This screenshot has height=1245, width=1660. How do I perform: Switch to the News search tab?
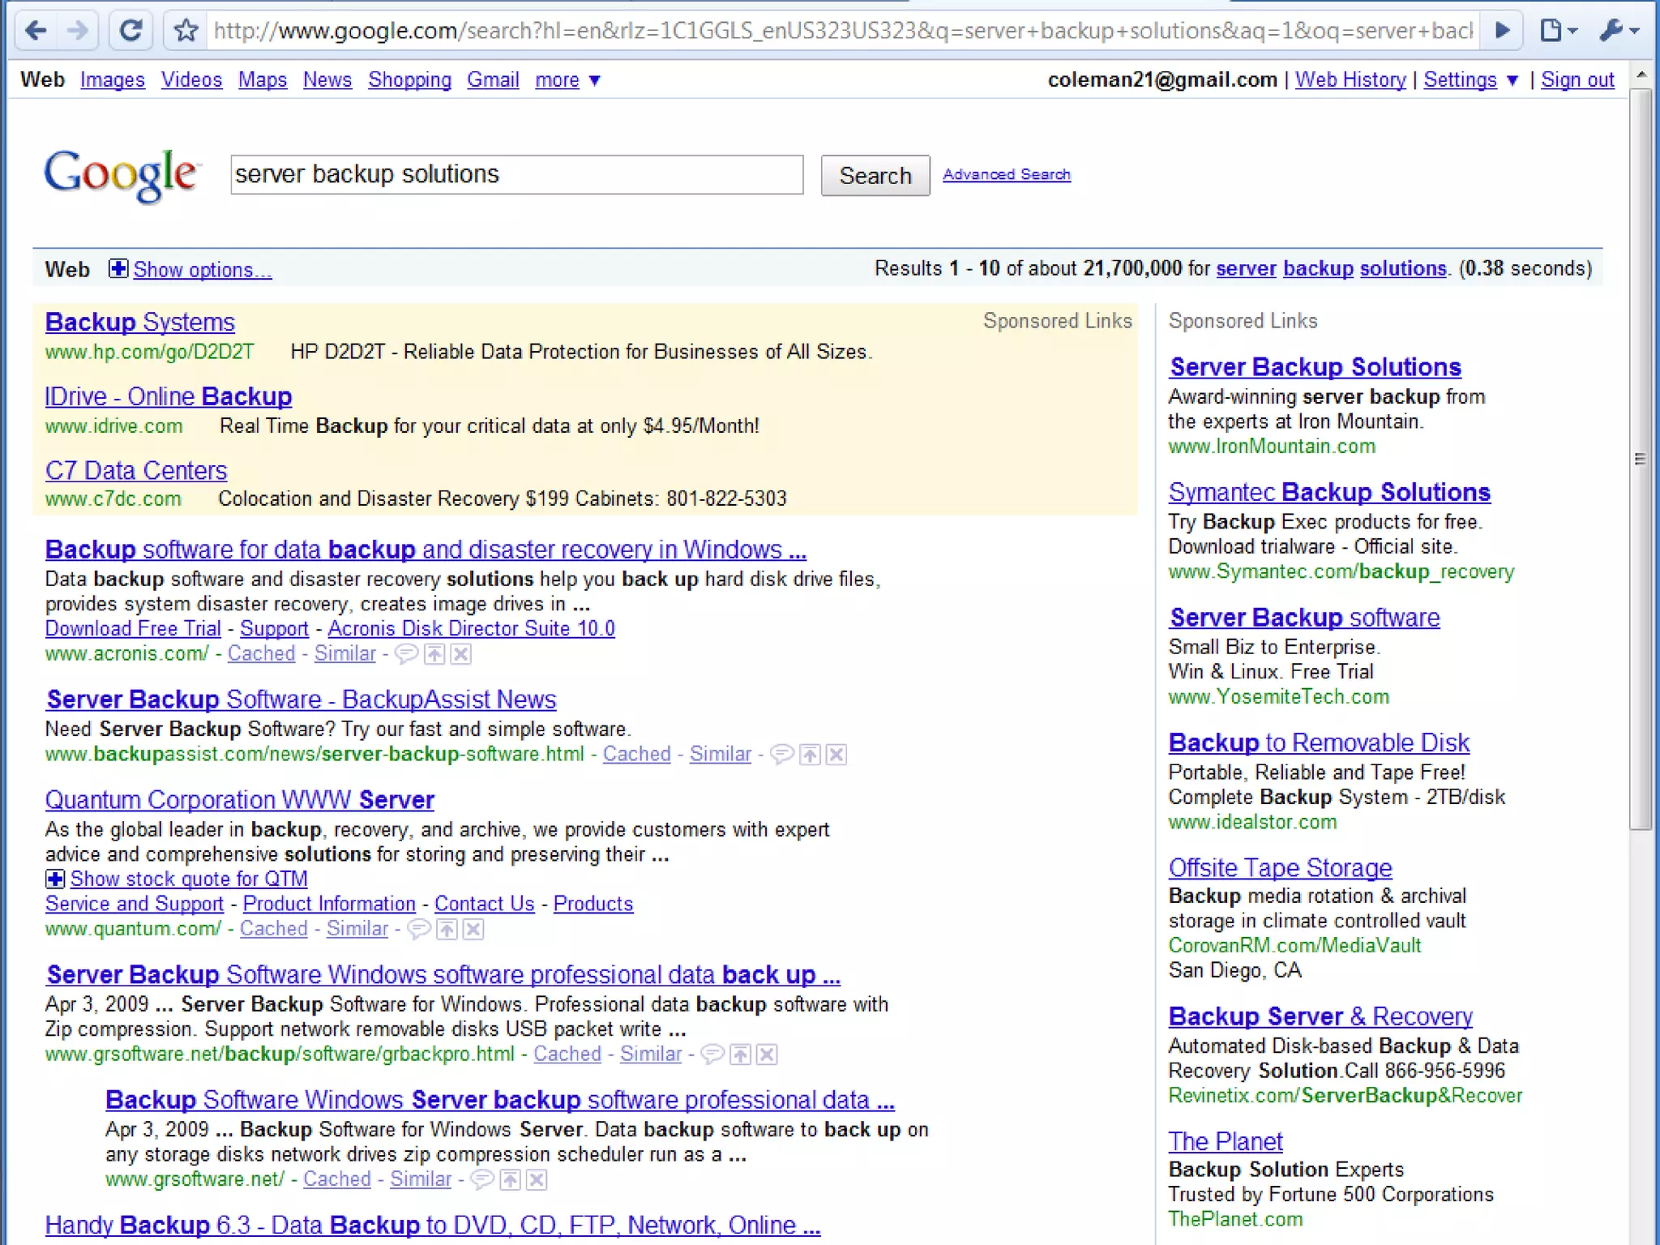point(327,80)
